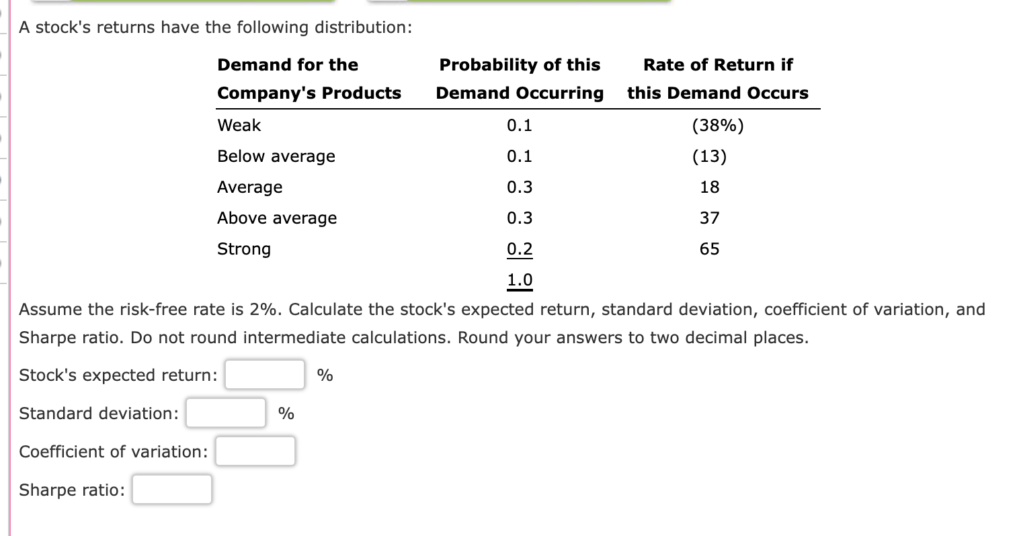The height and width of the screenshot is (536, 1019).
Task: Click the Coefficient of variation input field
Action: click(x=255, y=451)
